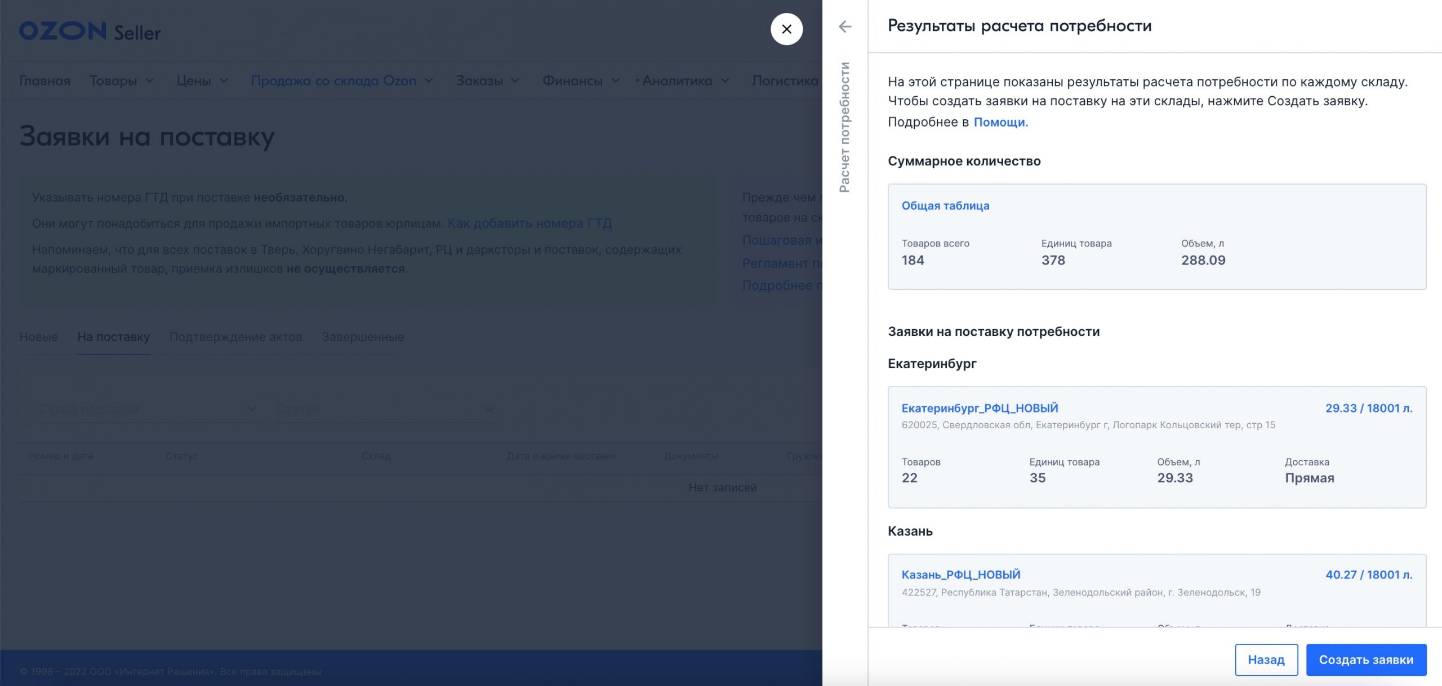
Task: Click the Екатеринбург city heading
Action: (x=932, y=364)
